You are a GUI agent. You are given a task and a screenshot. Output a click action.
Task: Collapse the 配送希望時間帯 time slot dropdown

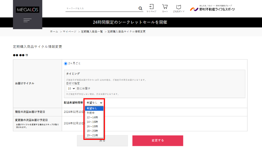coord(94,102)
